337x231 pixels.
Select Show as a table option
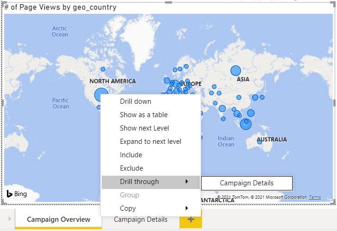pyautogui.click(x=143, y=115)
